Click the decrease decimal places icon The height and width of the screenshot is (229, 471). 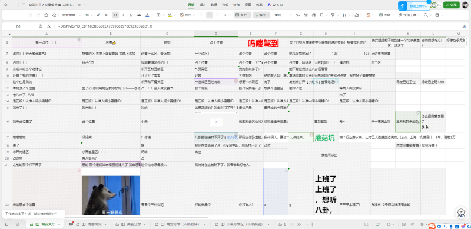tap(314, 15)
